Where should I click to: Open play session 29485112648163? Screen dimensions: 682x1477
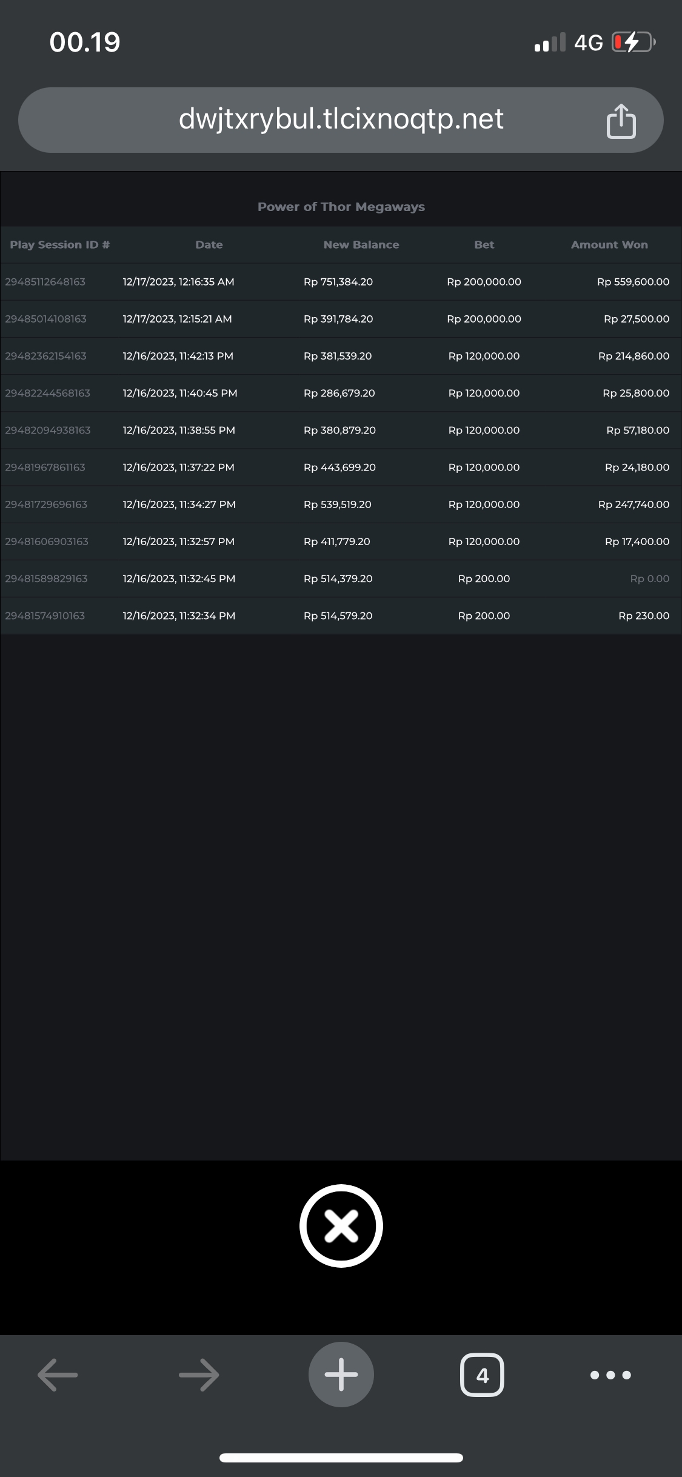tap(45, 282)
